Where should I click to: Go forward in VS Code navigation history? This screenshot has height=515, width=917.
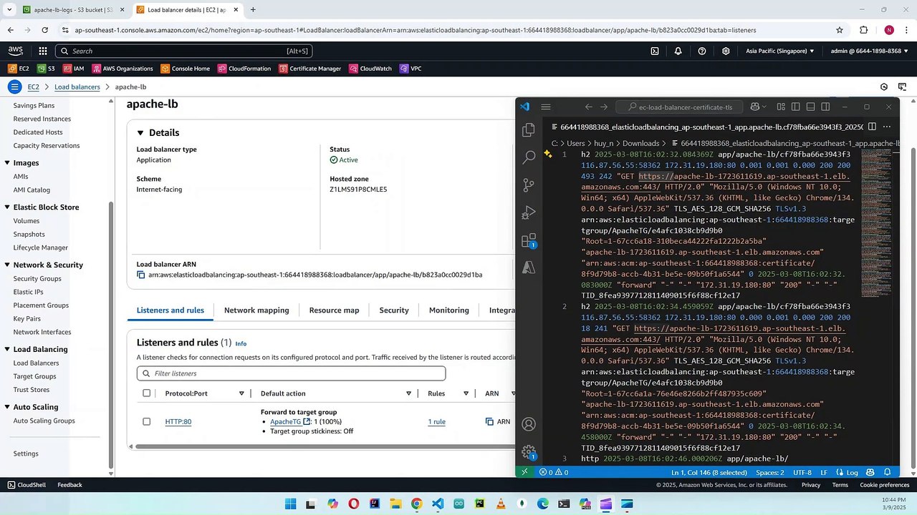[x=604, y=107]
